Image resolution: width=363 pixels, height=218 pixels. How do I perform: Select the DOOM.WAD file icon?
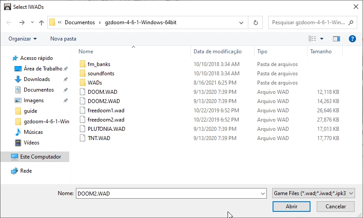pyautogui.click(x=82, y=92)
